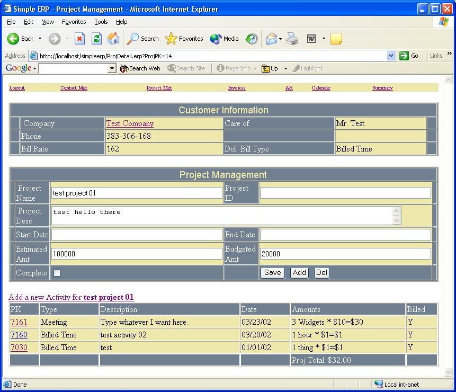Toggle the Complete checkbox
456x392 pixels.
point(57,273)
